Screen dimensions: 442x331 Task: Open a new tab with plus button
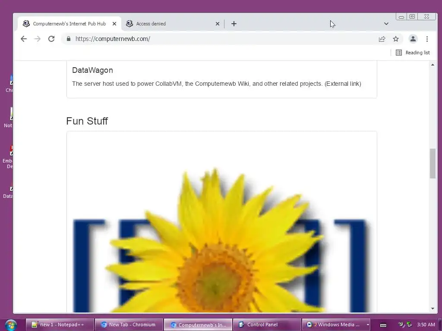[234, 24]
